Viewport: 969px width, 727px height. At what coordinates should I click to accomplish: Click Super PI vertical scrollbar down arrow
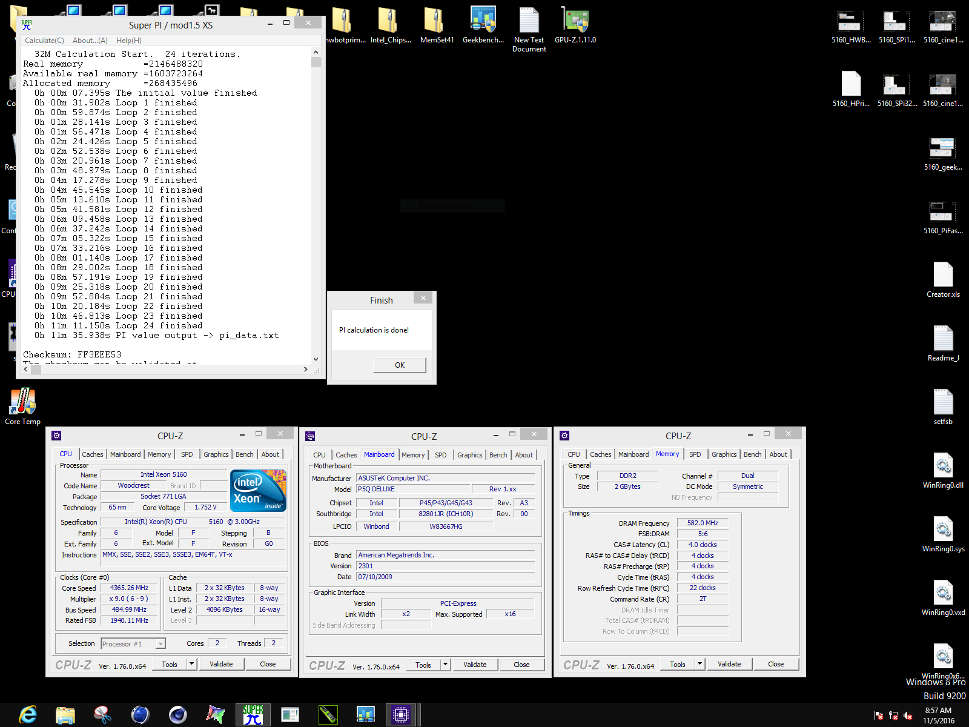click(316, 359)
